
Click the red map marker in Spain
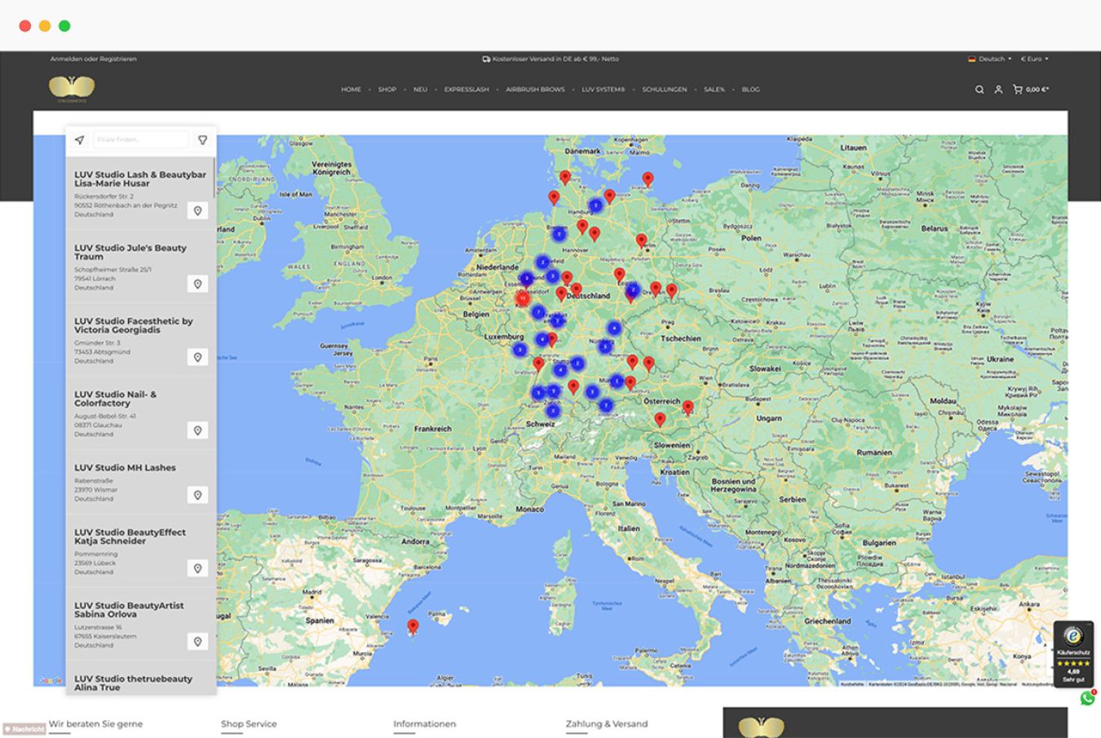(413, 626)
